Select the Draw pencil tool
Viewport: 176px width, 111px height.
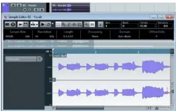coord(69,24)
